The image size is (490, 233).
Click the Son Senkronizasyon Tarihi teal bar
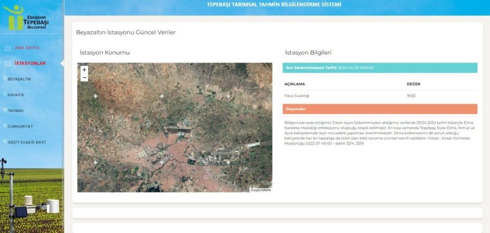(x=379, y=68)
